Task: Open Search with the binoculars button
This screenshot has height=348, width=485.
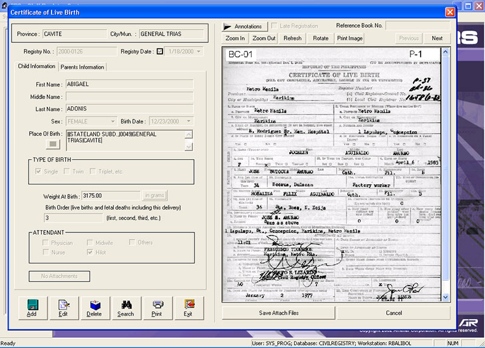Action: pyautogui.click(x=126, y=308)
